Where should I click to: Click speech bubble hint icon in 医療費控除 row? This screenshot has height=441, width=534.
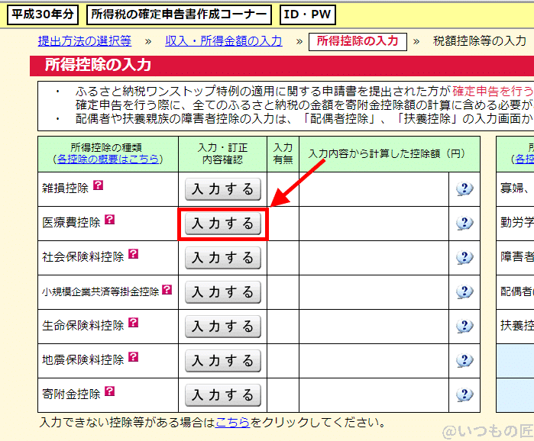tap(464, 224)
